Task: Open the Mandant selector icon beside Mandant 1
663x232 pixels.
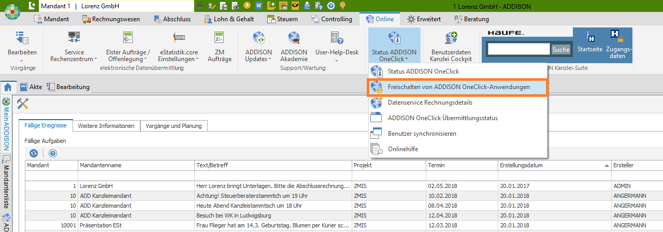Action: pos(33,6)
